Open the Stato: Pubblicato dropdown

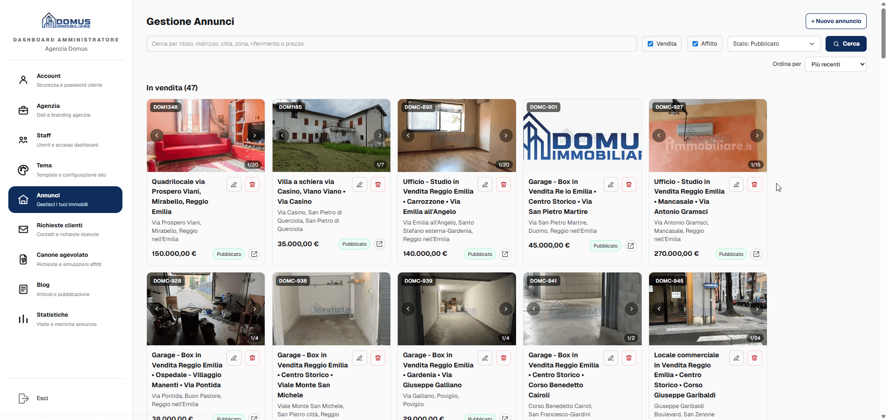[x=774, y=44]
